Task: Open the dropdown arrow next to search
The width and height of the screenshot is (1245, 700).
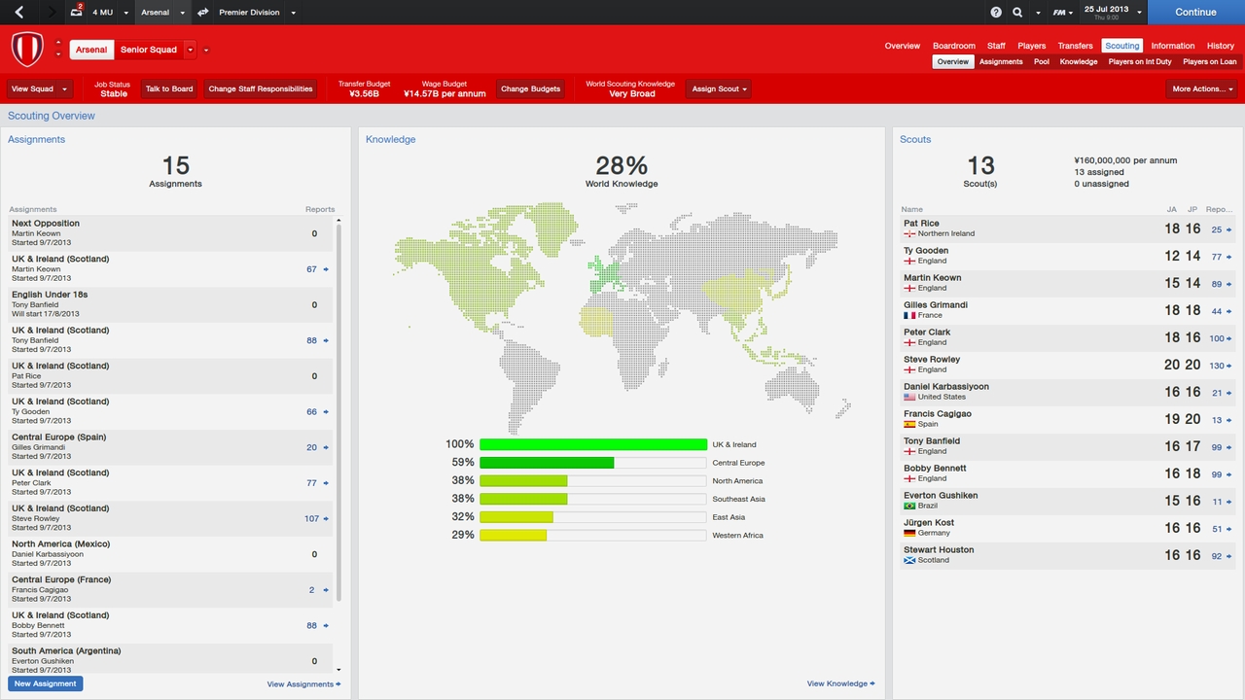Action: tap(1038, 13)
